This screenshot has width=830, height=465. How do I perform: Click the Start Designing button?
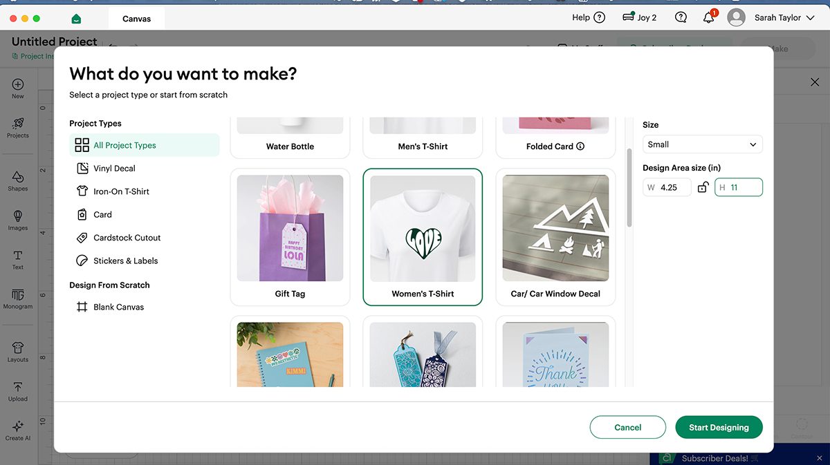click(x=719, y=428)
